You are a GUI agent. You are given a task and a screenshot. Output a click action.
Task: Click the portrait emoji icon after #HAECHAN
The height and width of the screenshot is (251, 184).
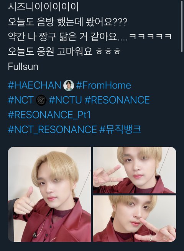click(69, 85)
